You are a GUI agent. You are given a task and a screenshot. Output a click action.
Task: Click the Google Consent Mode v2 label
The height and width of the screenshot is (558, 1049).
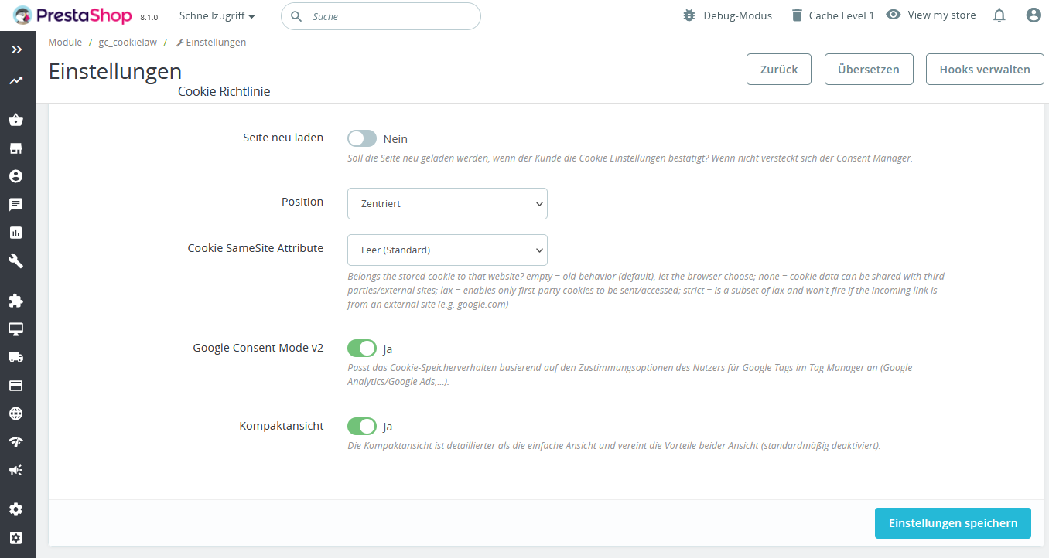click(x=258, y=348)
